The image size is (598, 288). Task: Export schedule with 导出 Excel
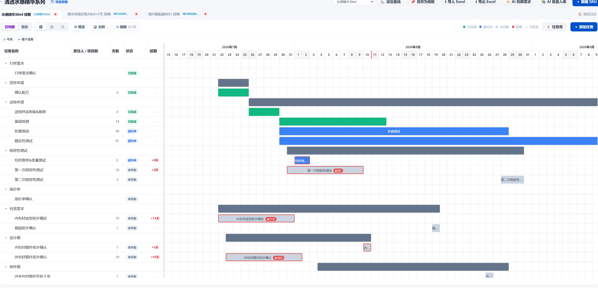[x=485, y=2]
